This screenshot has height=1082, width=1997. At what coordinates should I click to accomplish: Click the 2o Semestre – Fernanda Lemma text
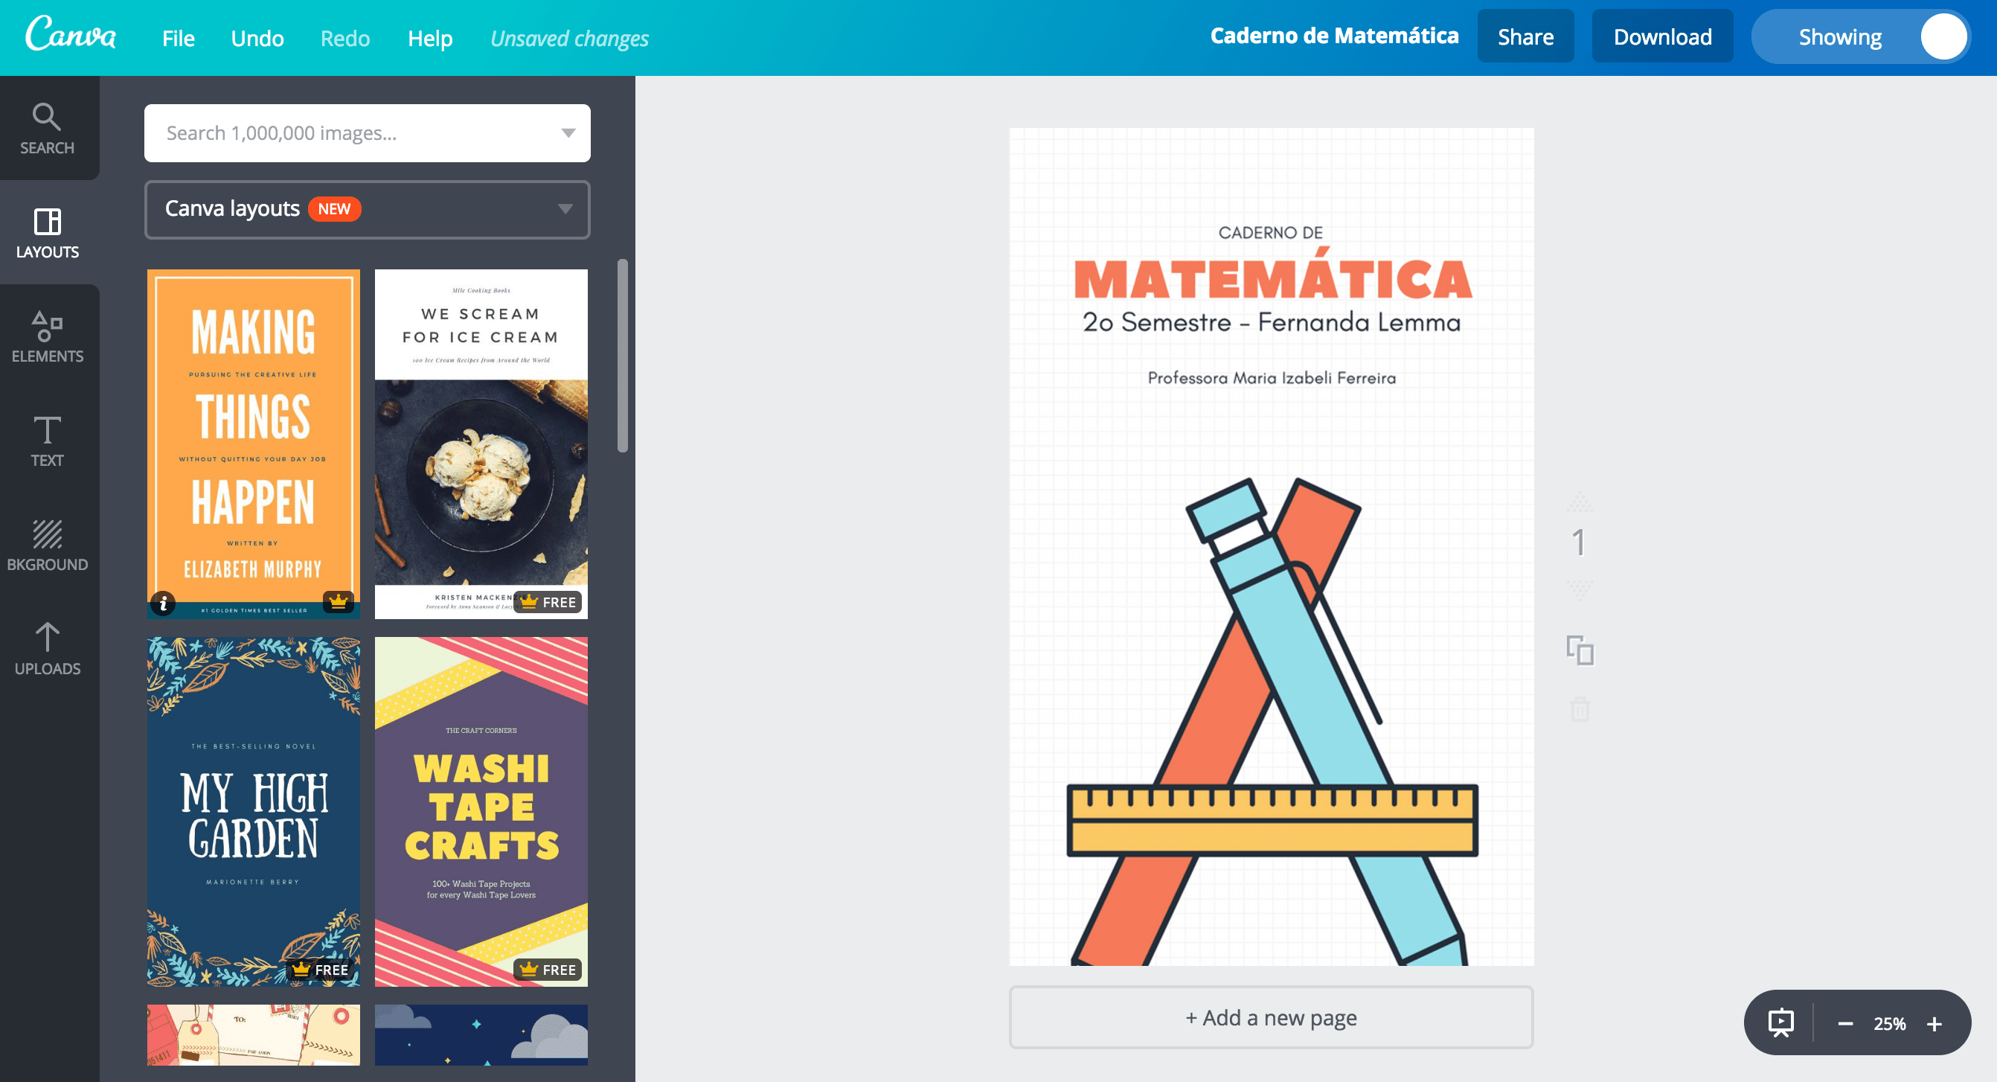[1272, 322]
